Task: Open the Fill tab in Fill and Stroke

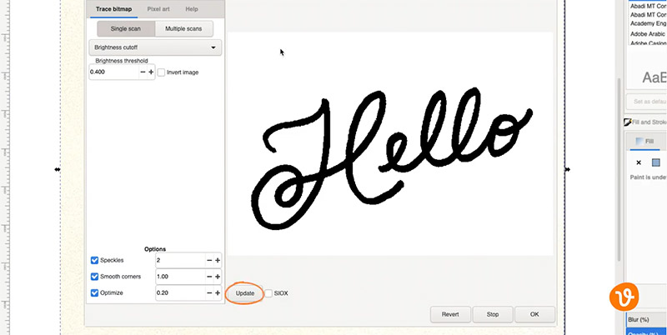Action: (x=644, y=141)
